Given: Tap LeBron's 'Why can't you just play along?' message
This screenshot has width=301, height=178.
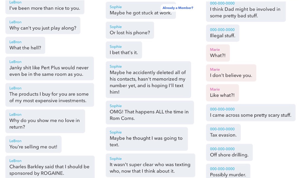Looking at the screenshot, I should click(x=43, y=26).
